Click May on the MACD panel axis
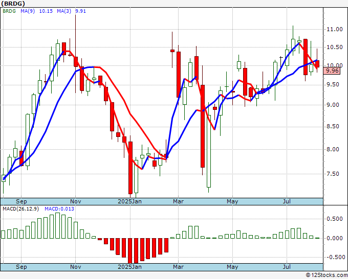Screen dimensions: 348x279 [x=232, y=267]
